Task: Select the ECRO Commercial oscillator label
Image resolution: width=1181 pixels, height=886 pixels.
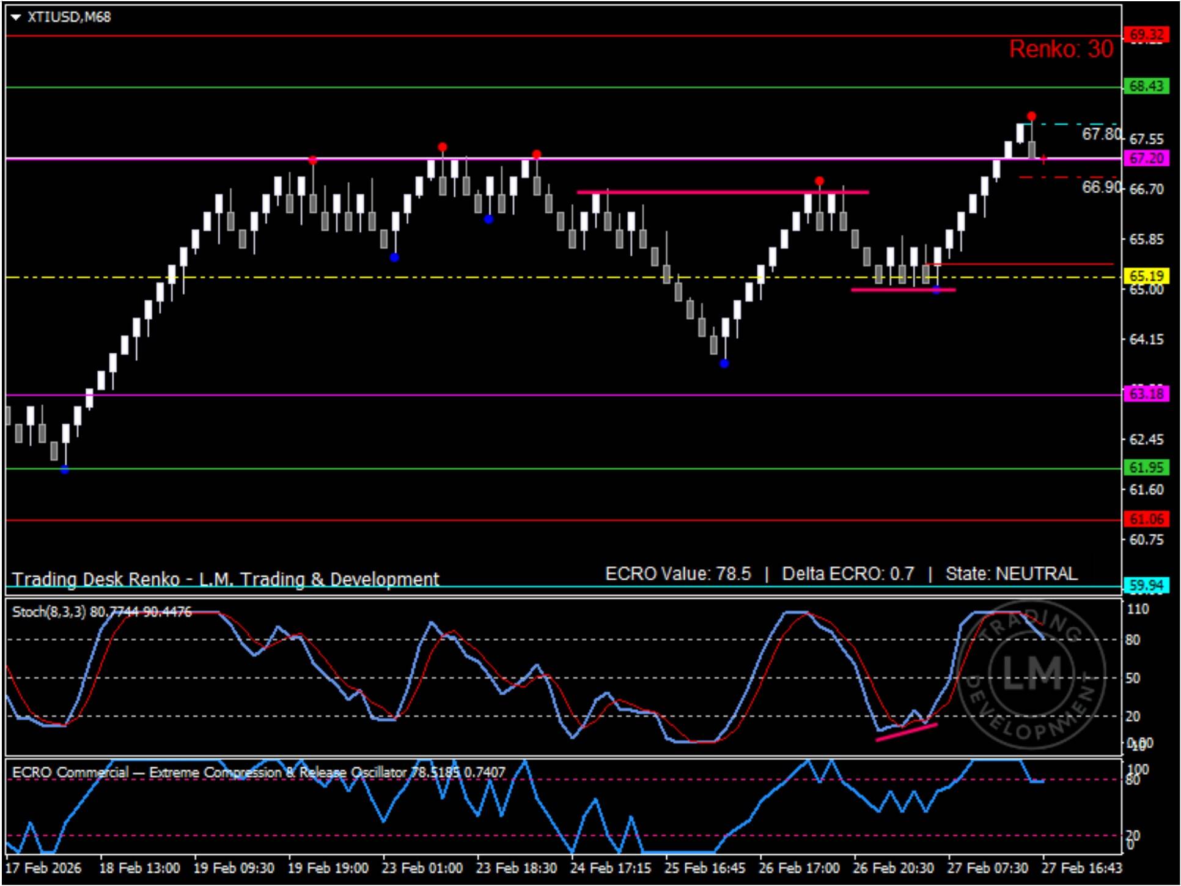Action: (259, 773)
